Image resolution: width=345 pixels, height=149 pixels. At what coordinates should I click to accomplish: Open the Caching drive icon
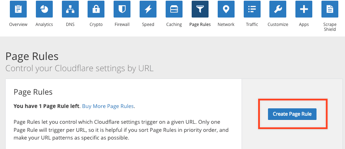tap(174, 9)
